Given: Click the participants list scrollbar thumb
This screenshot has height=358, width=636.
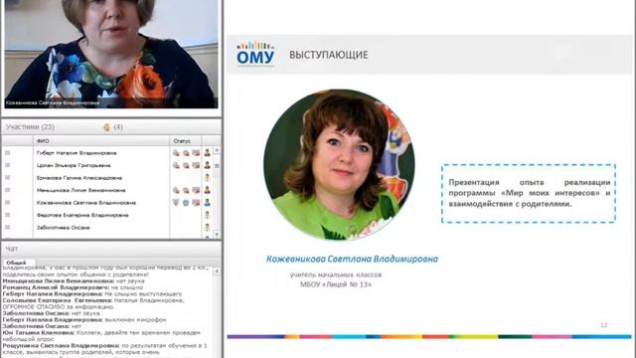Looking at the screenshot, I should [217, 166].
